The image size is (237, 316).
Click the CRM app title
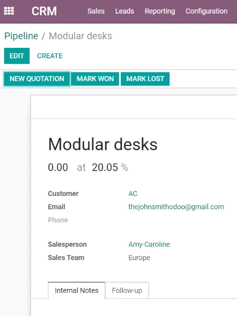click(44, 11)
